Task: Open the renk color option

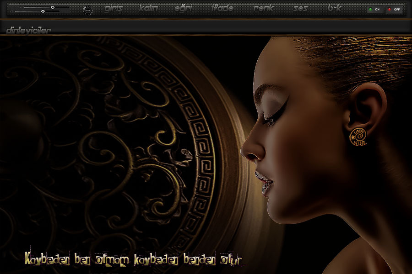Action: point(264,9)
